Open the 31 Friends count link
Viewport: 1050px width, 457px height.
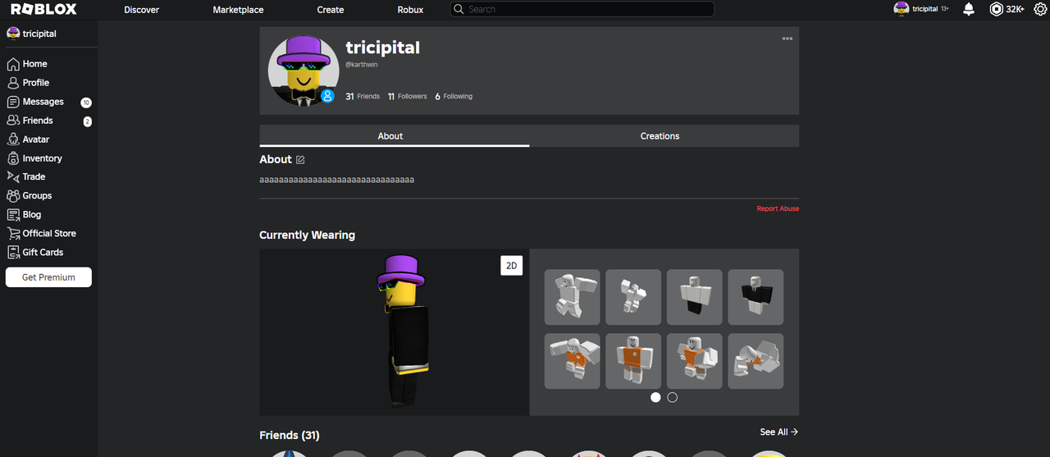coord(363,96)
